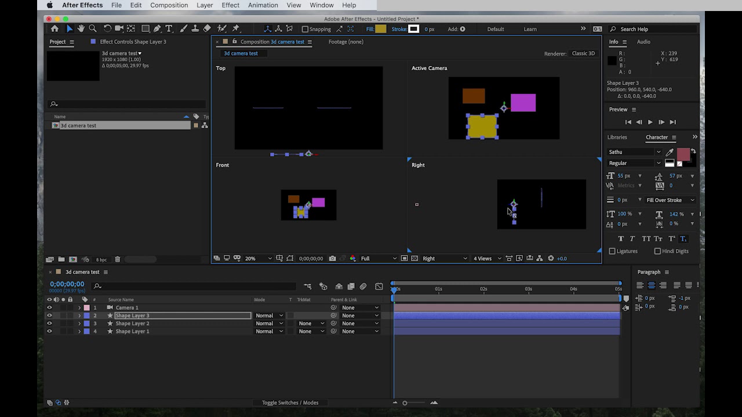Hide Shape Layer 2 using its eye icon

tap(49, 323)
